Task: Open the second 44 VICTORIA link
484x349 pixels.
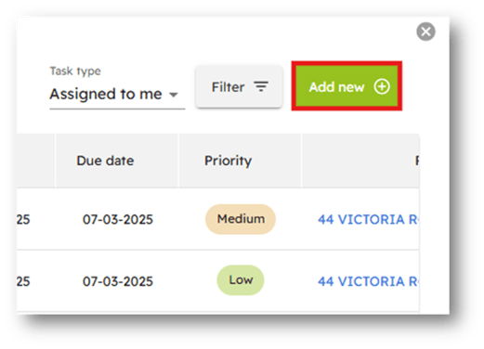Action: pos(368,281)
